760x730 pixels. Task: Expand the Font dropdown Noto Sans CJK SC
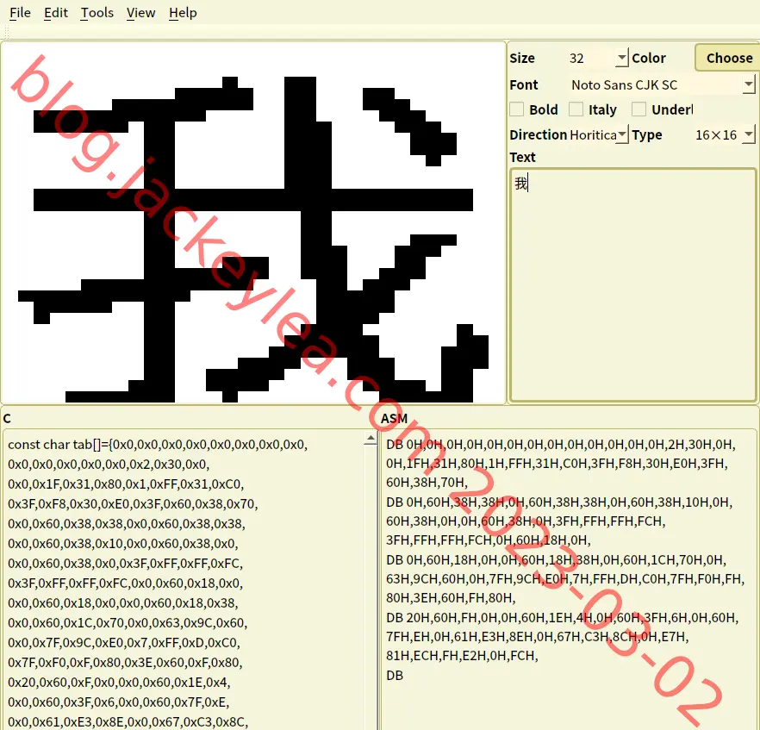[749, 84]
